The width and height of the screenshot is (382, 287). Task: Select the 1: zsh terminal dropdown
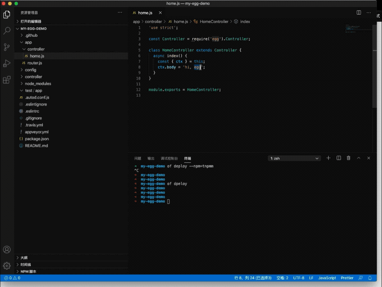(294, 158)
